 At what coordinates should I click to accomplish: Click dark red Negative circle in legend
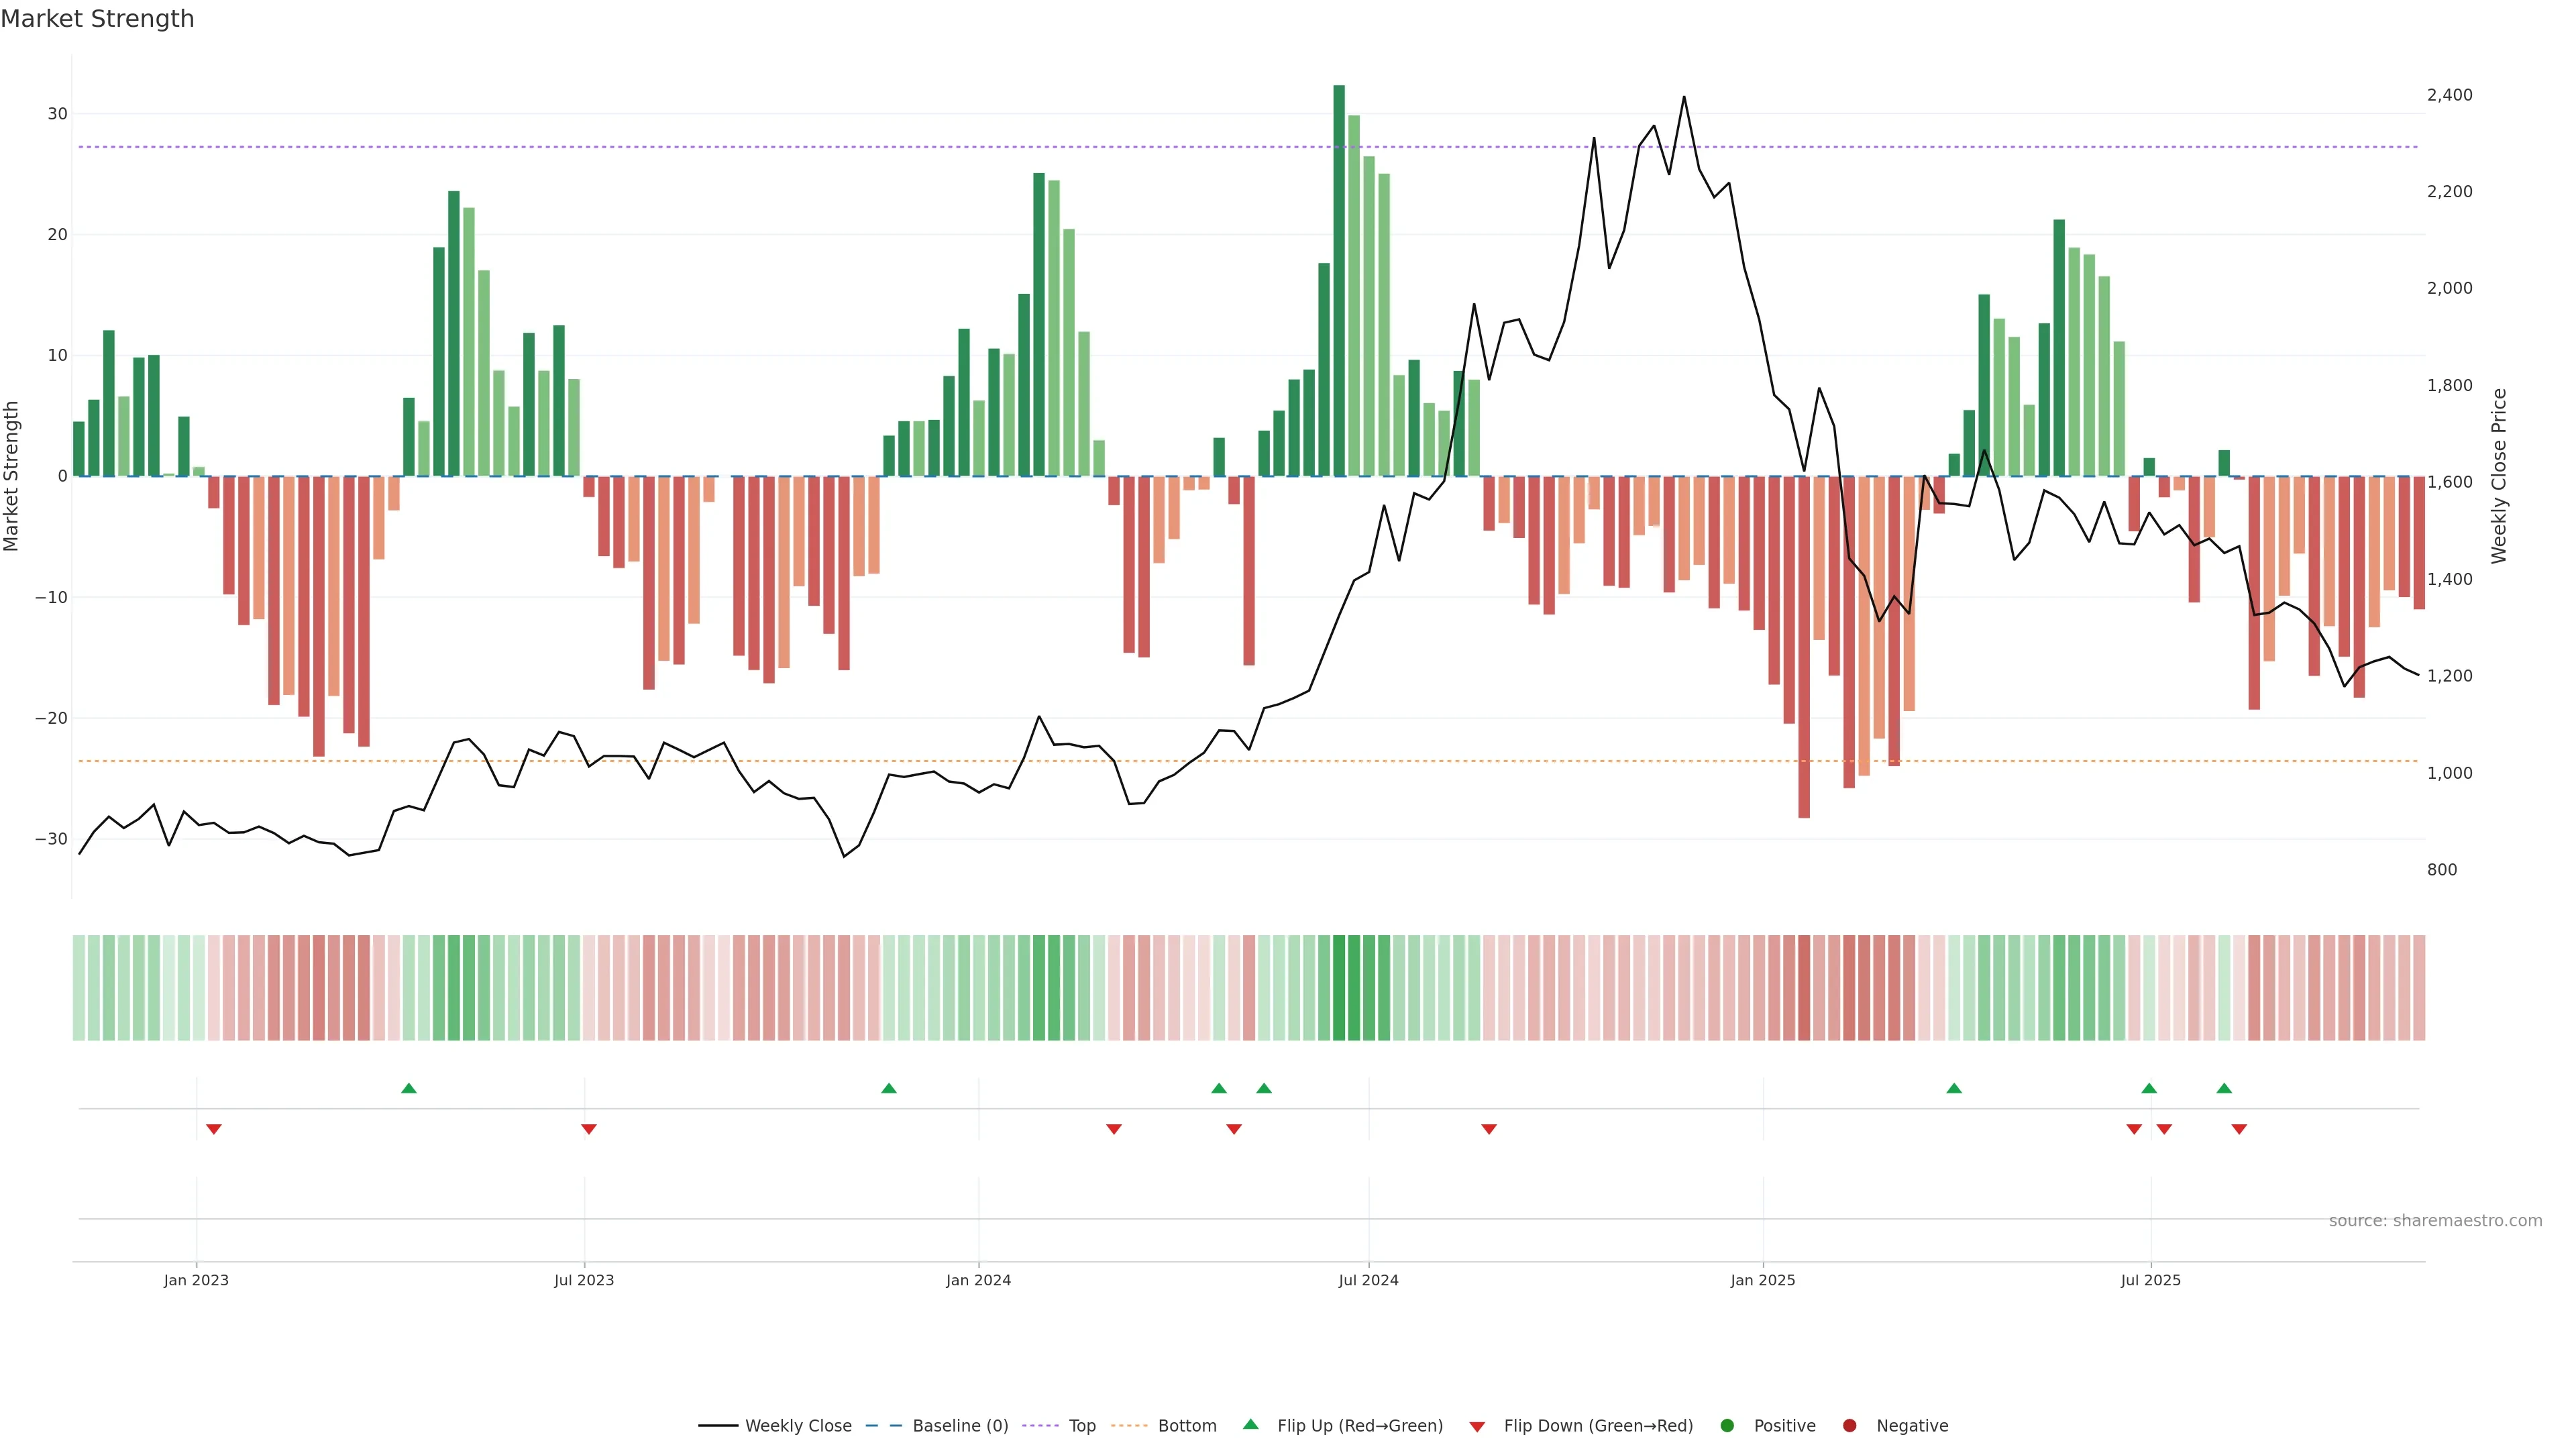pyautogui.click(x=1849, y=1426)
